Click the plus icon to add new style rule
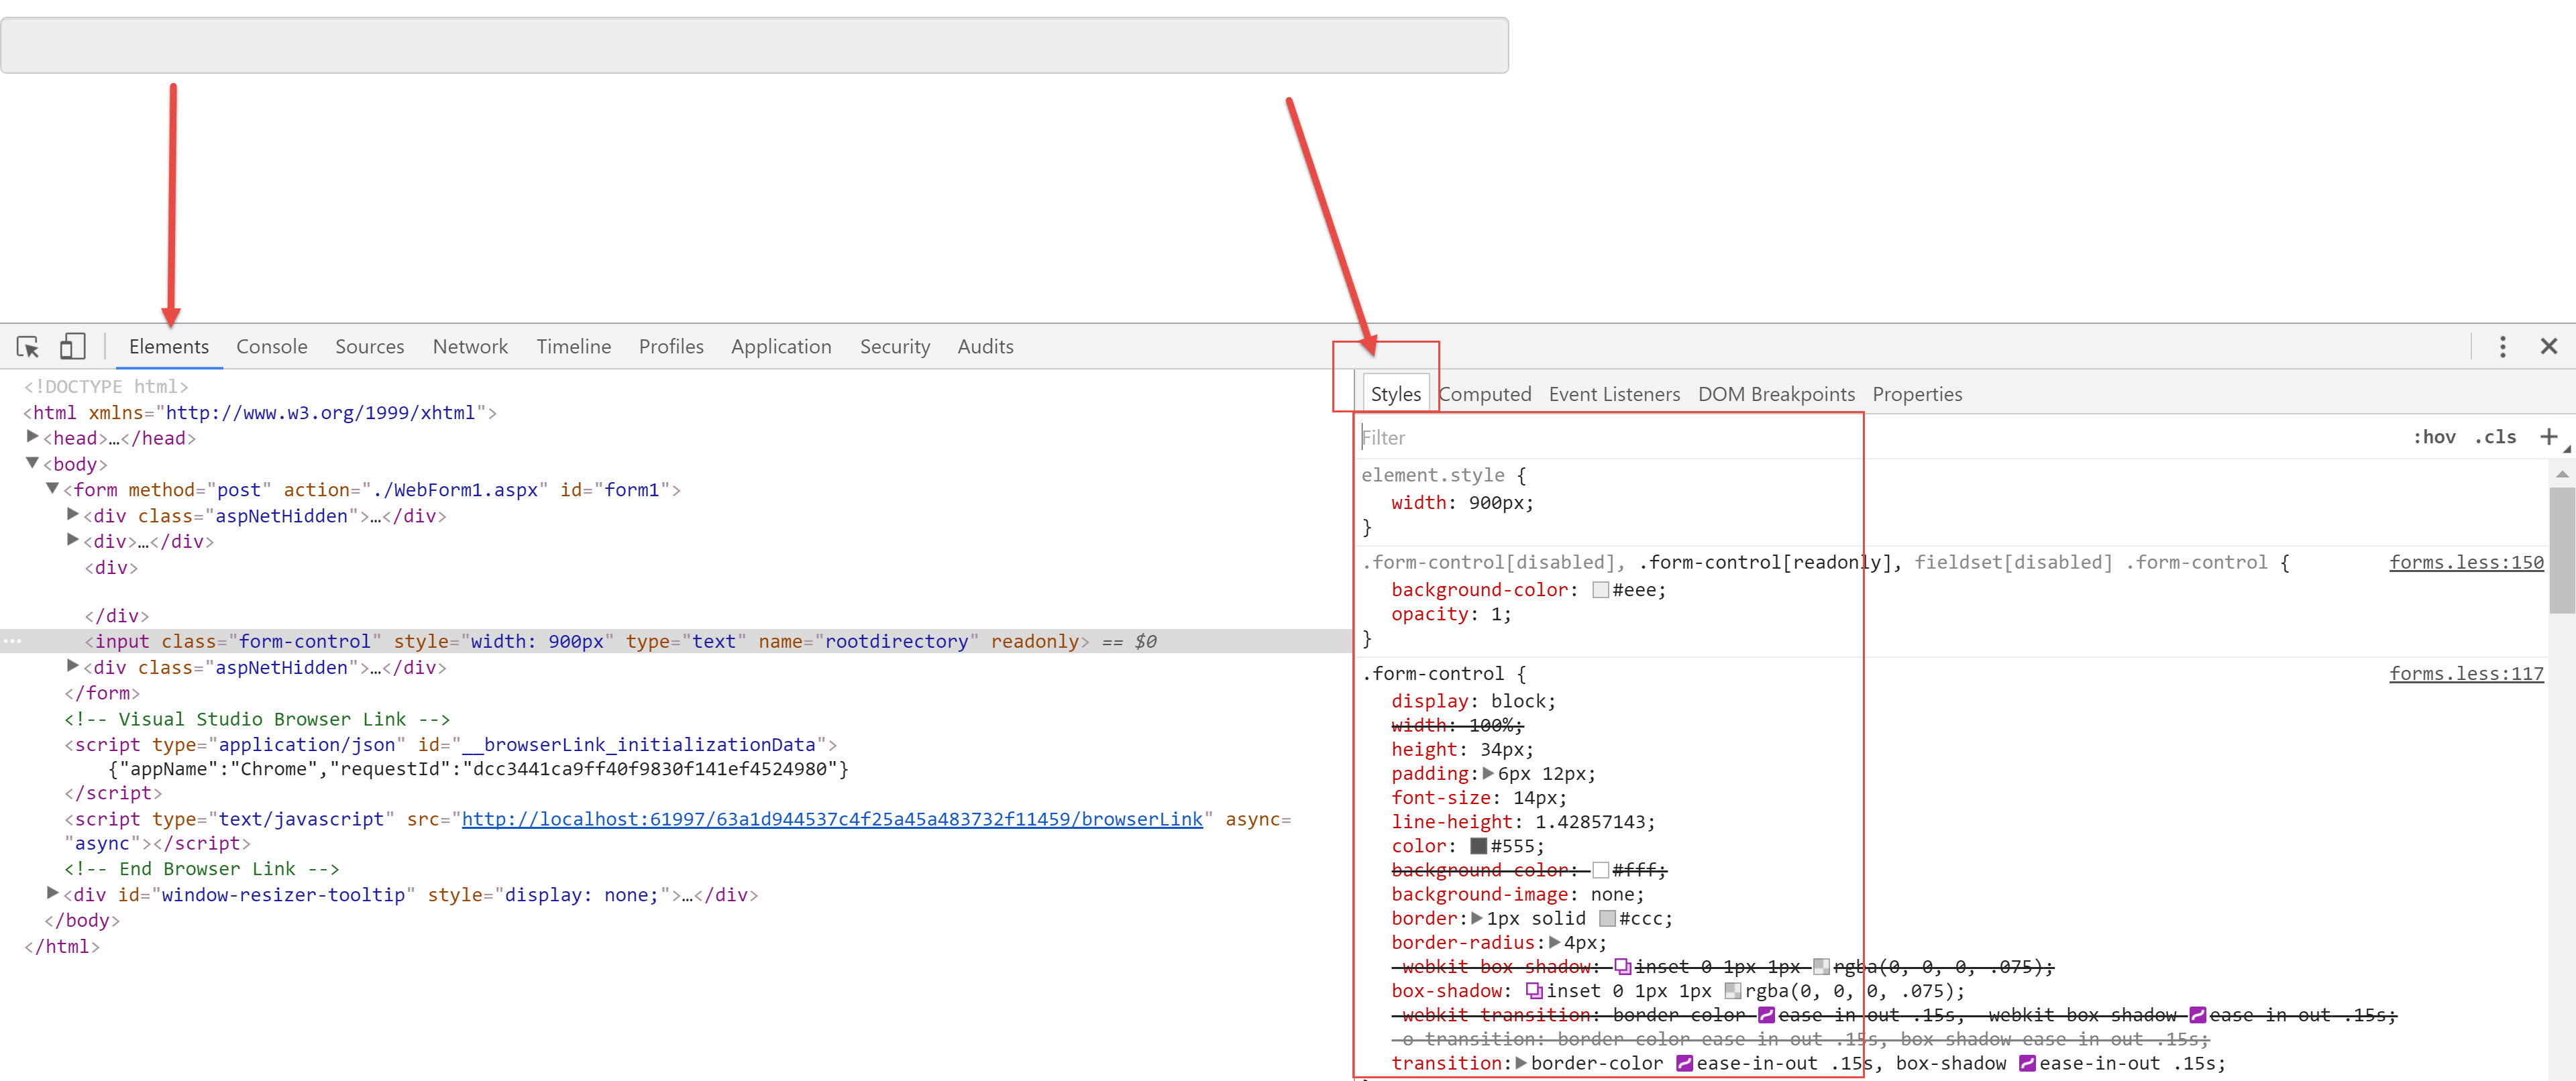2576x1081 pixels. click(2548, 437)
